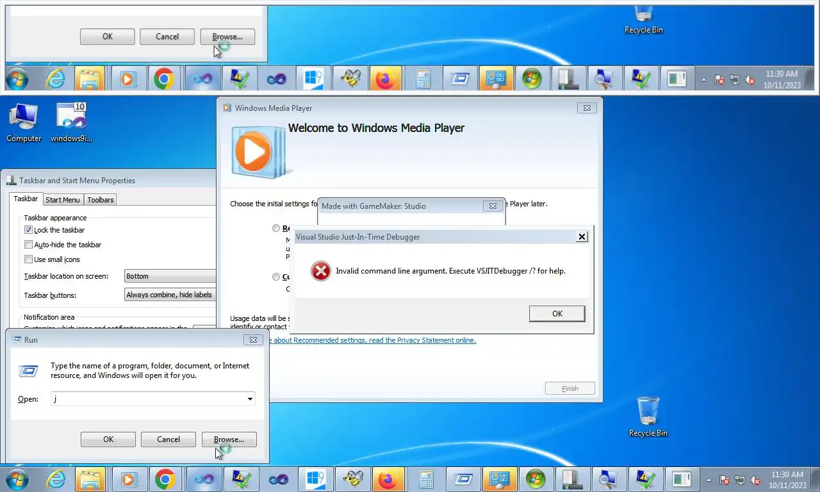This screenshot has width=820, height=492.
Task: Open Calculator from the bottom taskbar
Action: (426, 479)
